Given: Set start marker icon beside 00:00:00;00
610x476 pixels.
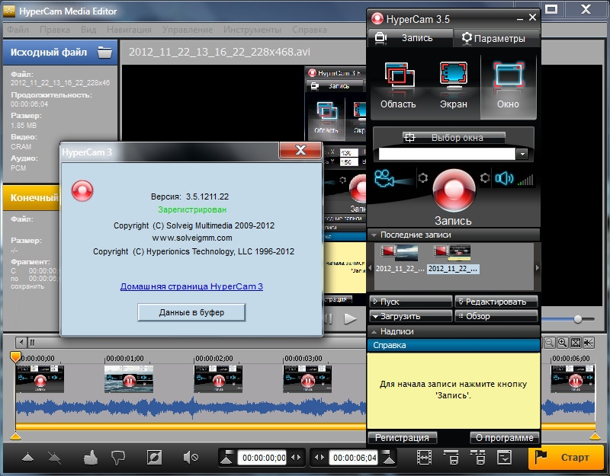Looking at the screenshot, I should tap(226, 458).
